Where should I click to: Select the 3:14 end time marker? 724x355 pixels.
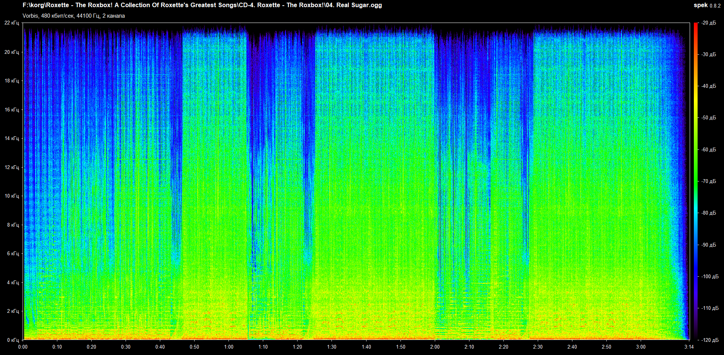click(689, 347)
